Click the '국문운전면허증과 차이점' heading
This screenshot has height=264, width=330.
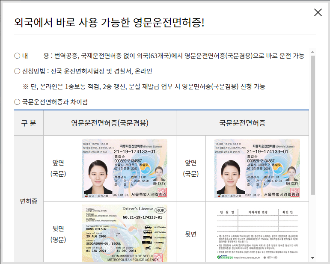click(x=51, y=102)
